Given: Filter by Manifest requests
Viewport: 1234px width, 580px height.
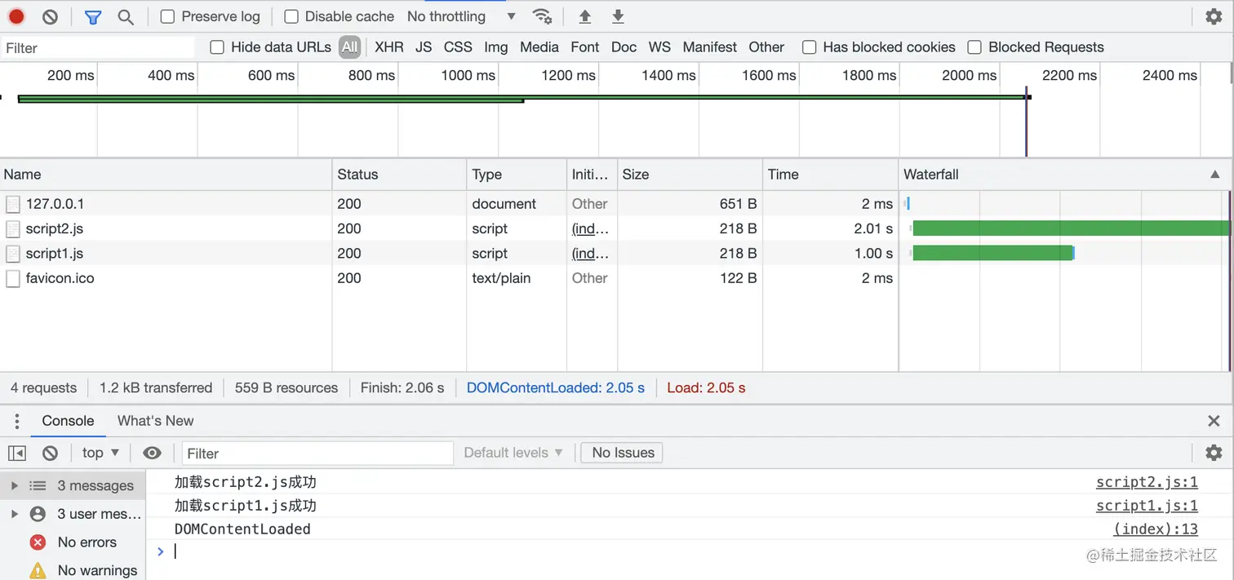Looking at the screenshot, I should [710, 47].
